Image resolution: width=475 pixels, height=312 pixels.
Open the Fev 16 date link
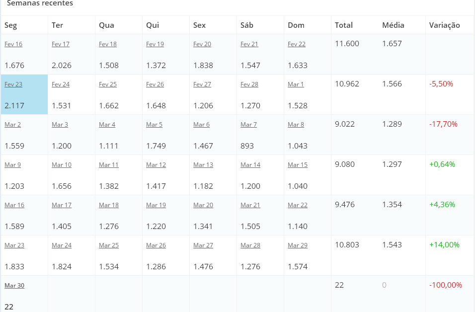pos(13,44)
